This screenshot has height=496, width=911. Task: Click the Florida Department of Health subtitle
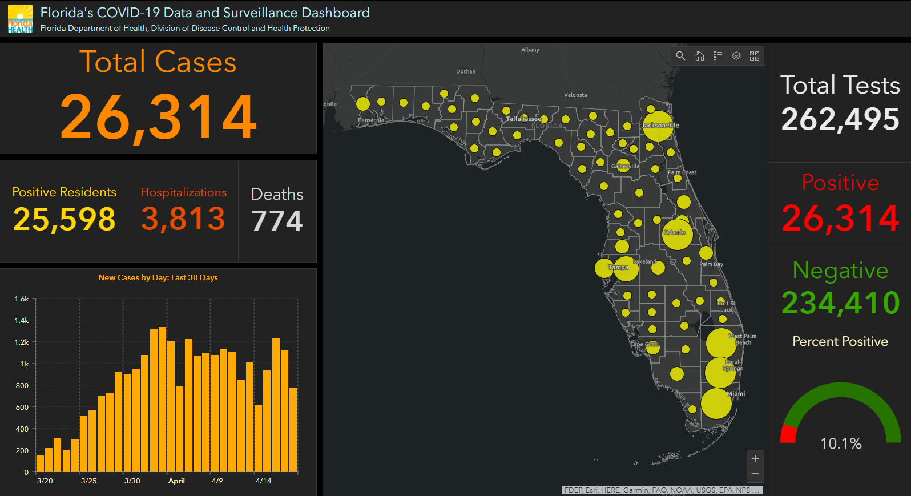coord(185,28)
